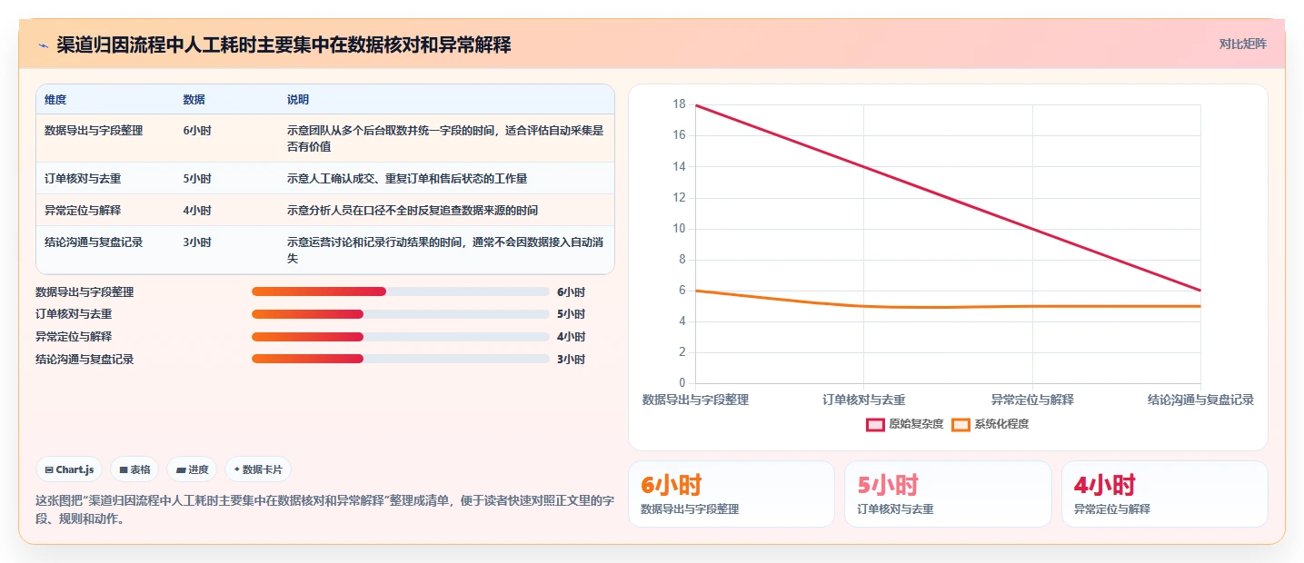Click the 6小时 label beside progress bar

(572, 292)
